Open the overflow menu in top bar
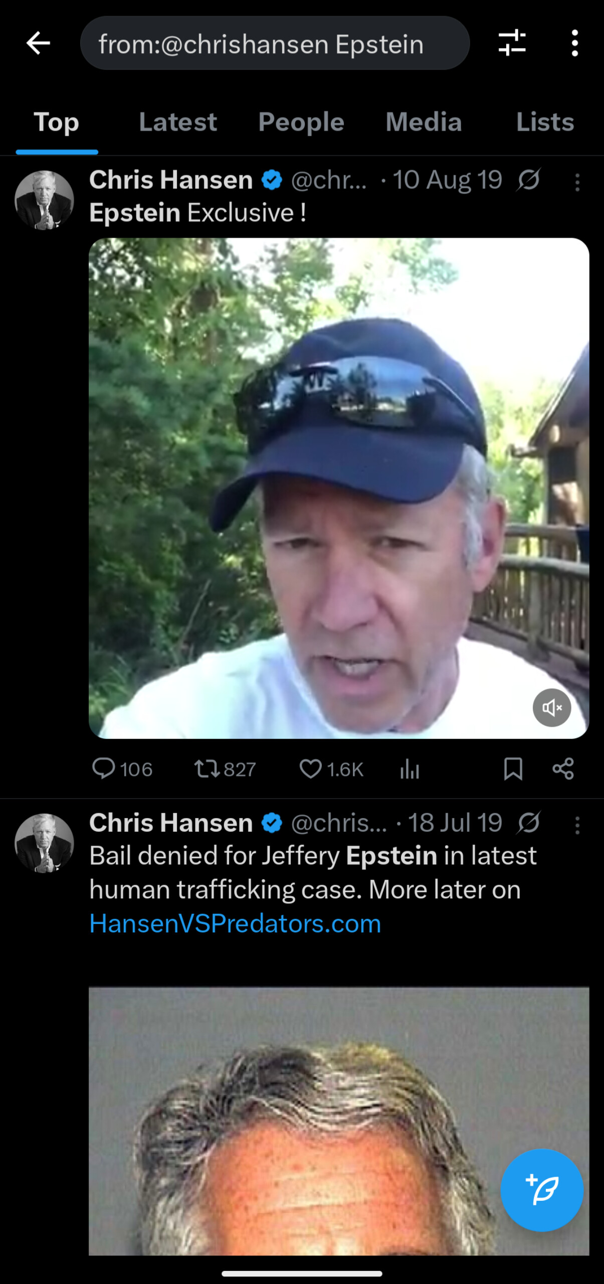 pos(575,43)
